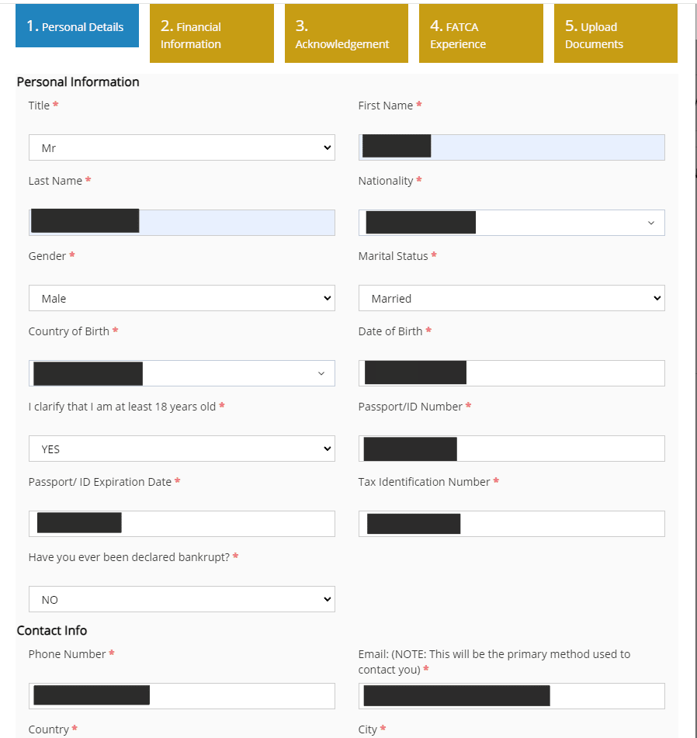The height and width of the screenshot is (738, 697).
Task: Click the Personal Information heading
Action: click(x=78, y=82)
